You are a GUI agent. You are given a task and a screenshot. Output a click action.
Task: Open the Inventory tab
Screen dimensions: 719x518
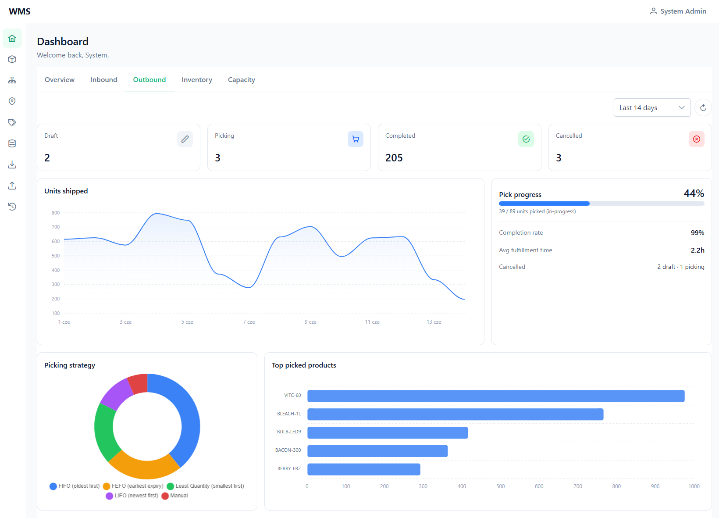tap(197, 80)
